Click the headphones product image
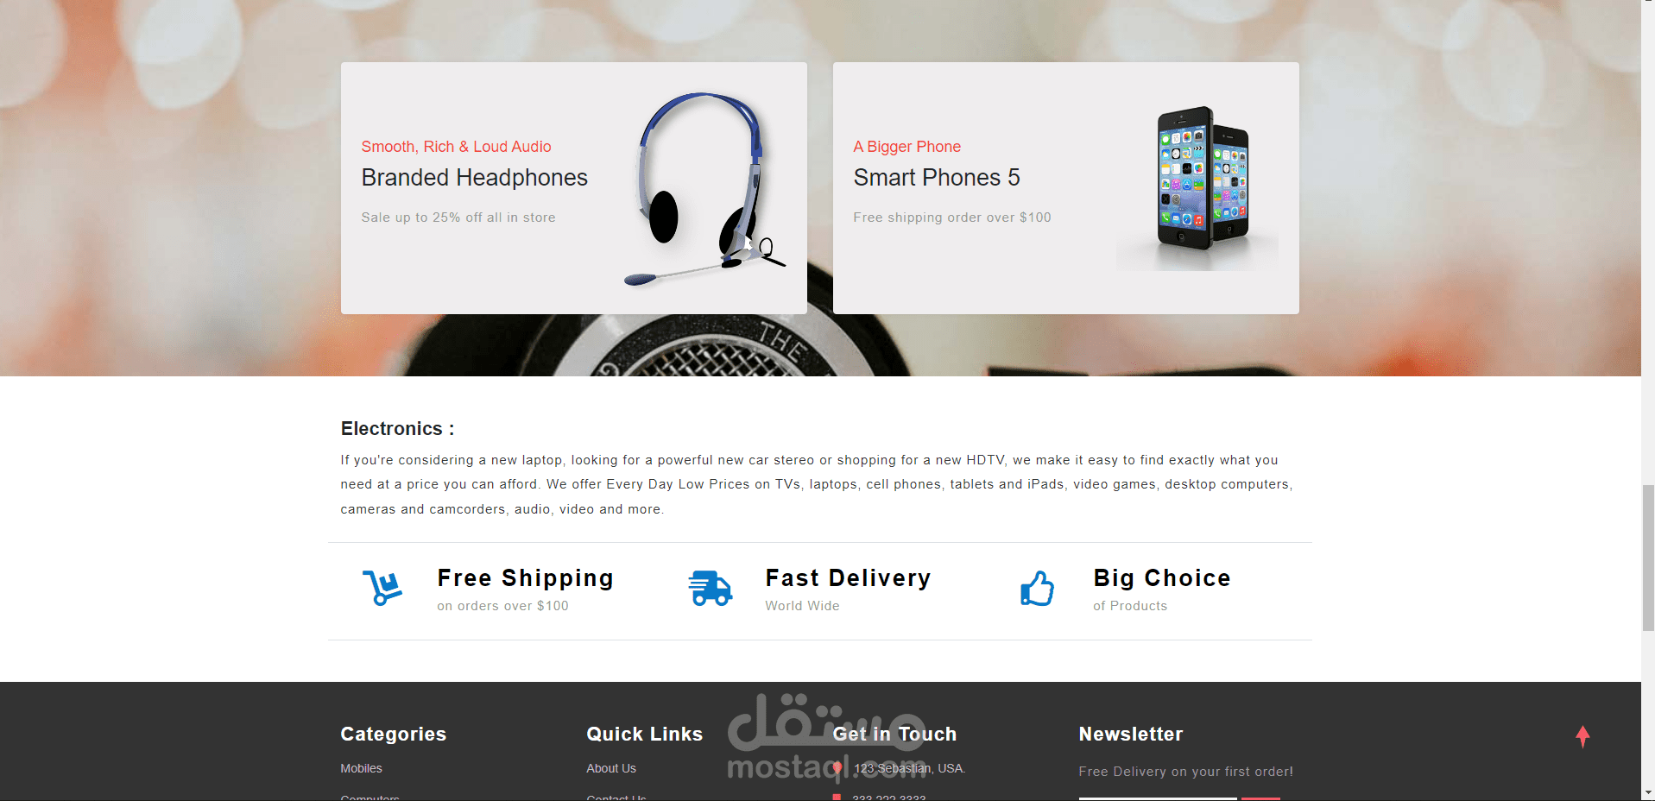1655x801 pixels. 704,189
